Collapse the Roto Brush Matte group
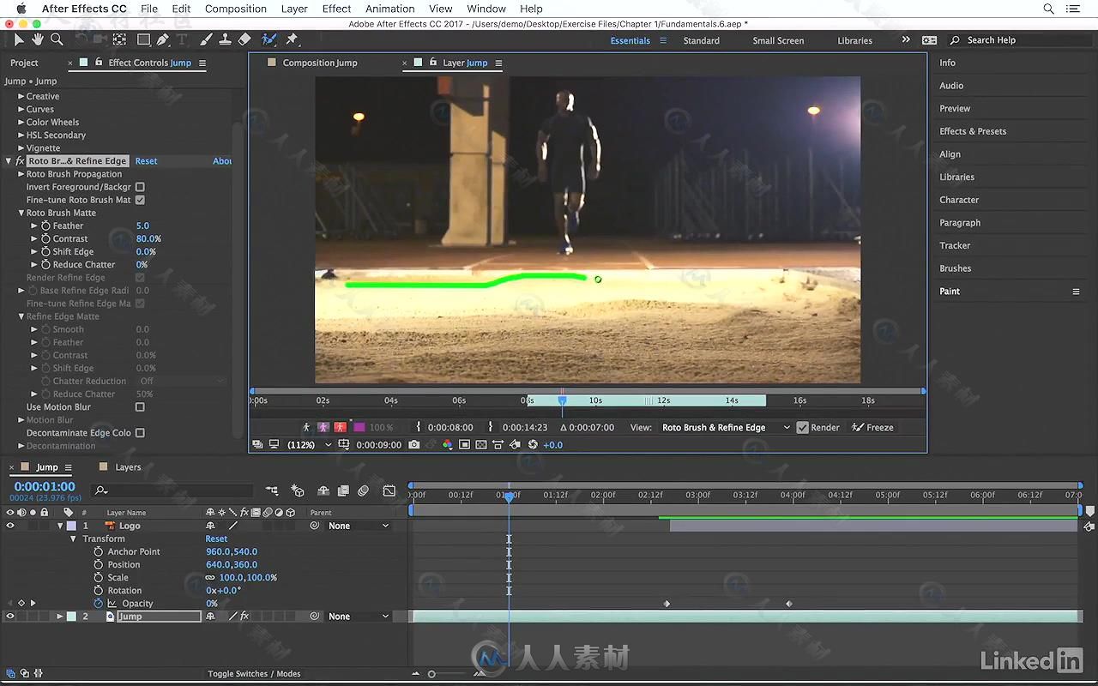This screenshot has height=686, width=1098. click(x=21, y=213)
